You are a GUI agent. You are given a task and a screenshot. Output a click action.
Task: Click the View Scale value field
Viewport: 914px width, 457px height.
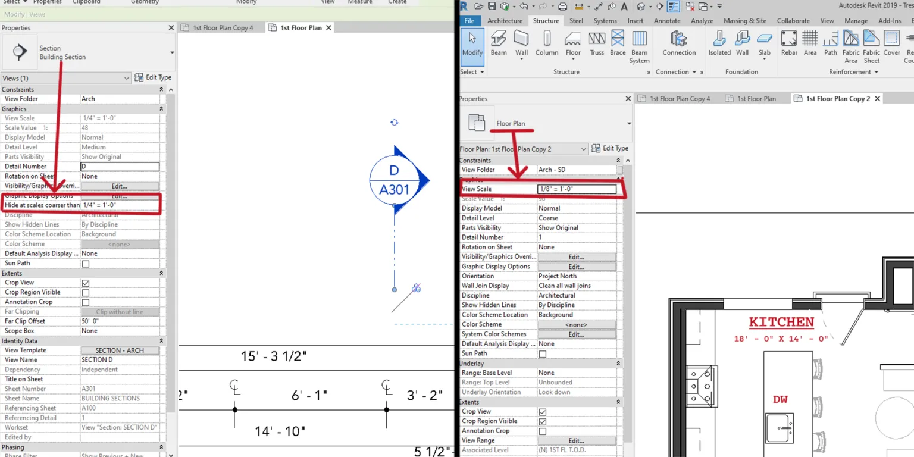point(577,188)
